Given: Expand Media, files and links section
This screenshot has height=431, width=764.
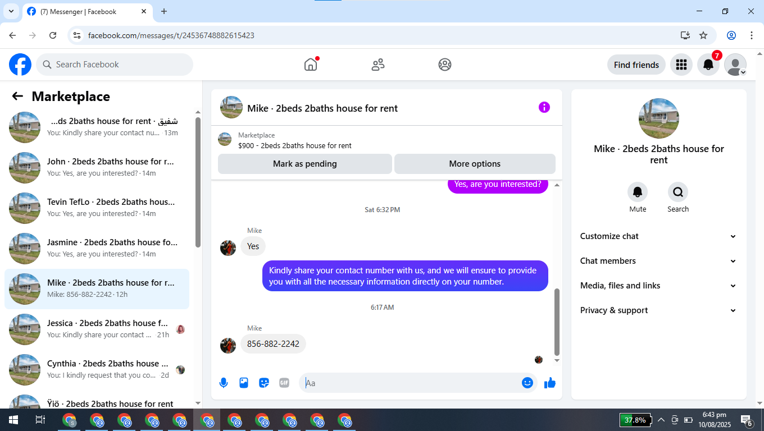Looking at the screenshot, I should (x=659, y=286).
